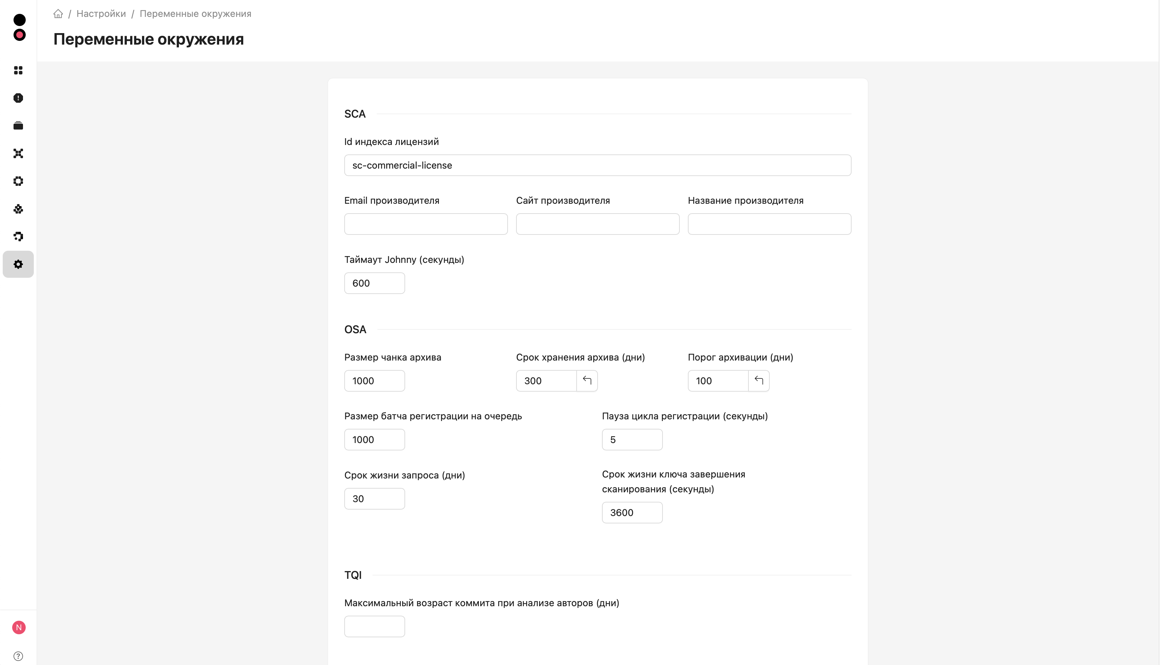This screenshot has height=665, width=1160.
Task: Click the Переменные окружения breadcrumb
Action: [x=195, y=14]
